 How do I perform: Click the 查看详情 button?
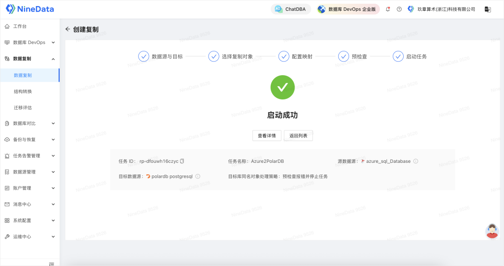pyautogui.click(x=267, y=136)
